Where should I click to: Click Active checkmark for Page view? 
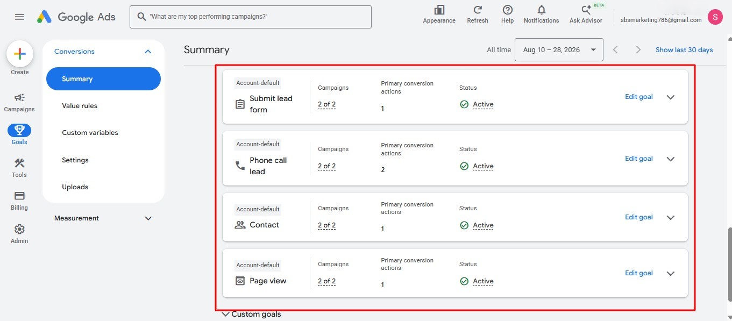click(x=464, y=281)
